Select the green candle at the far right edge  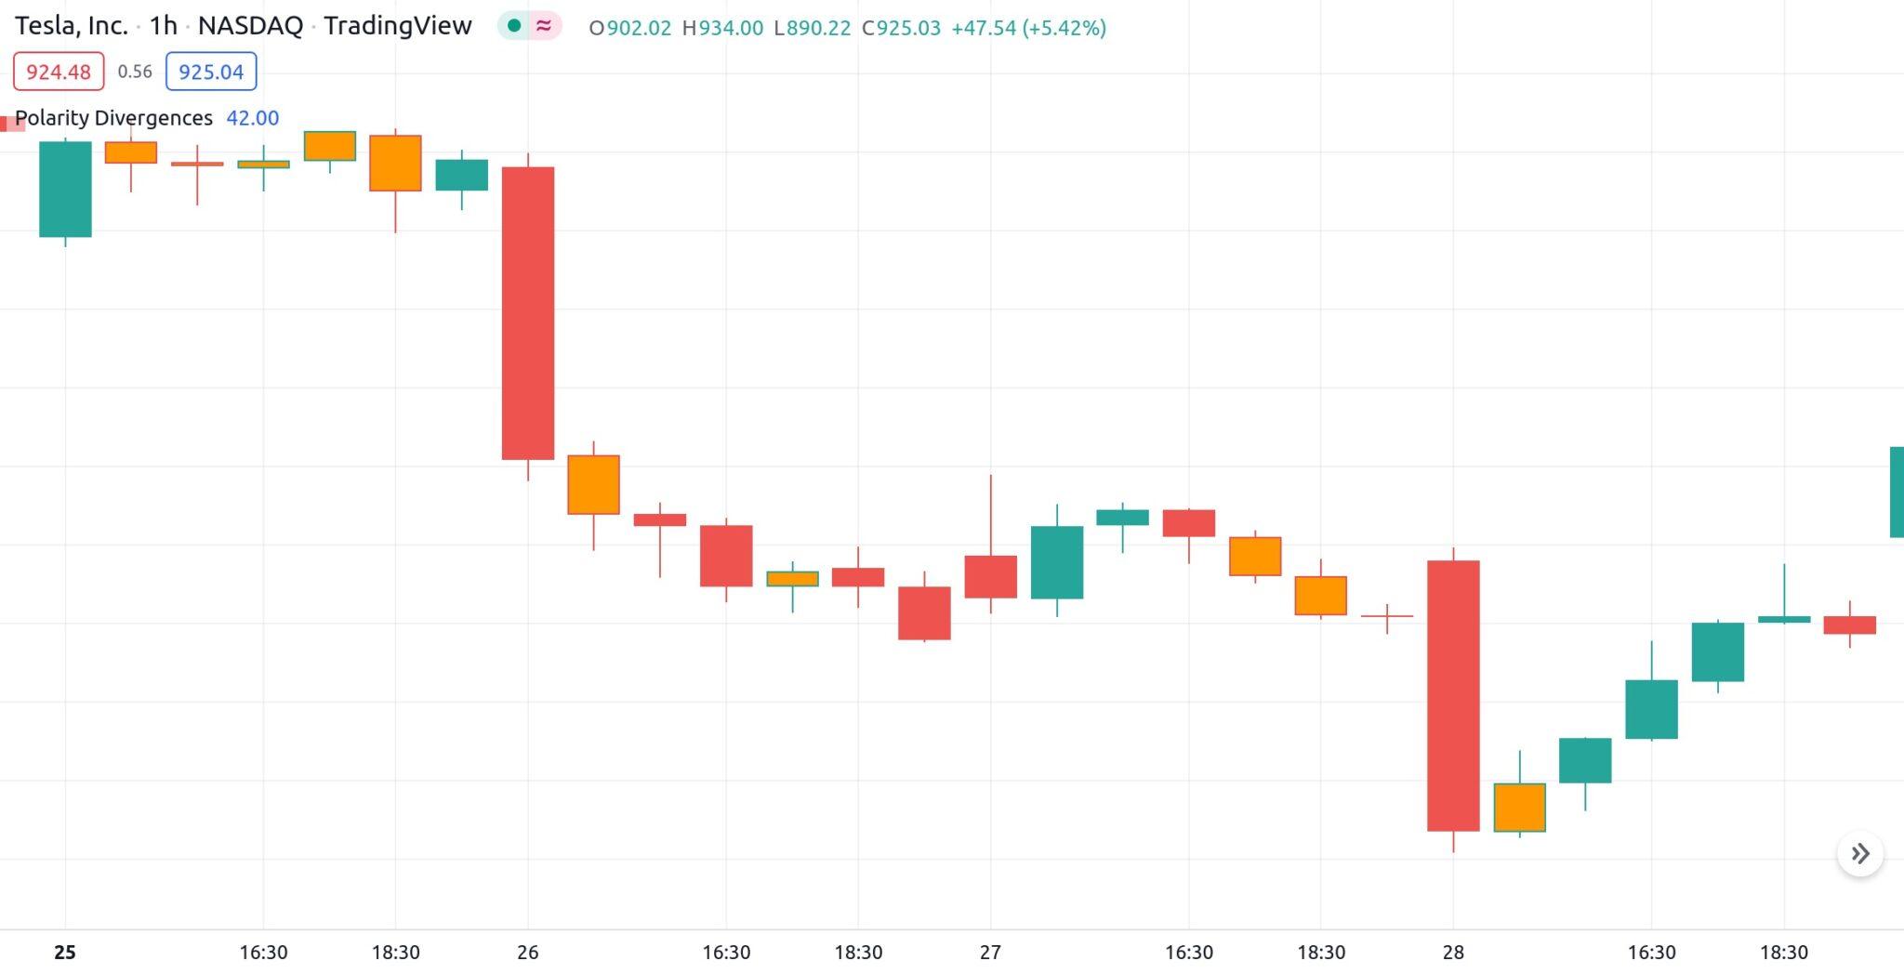pyautogui.click(x=1898, y=493)
